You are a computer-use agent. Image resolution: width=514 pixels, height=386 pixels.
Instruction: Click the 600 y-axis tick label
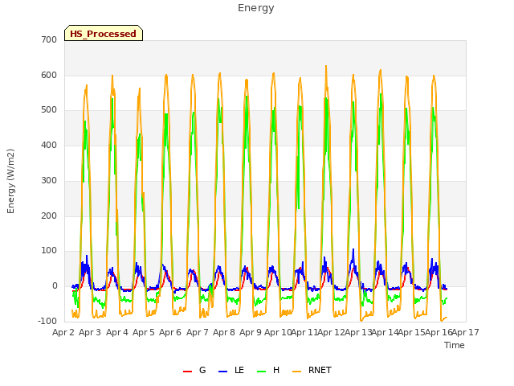pyautogui.click(x=49, y=75)
